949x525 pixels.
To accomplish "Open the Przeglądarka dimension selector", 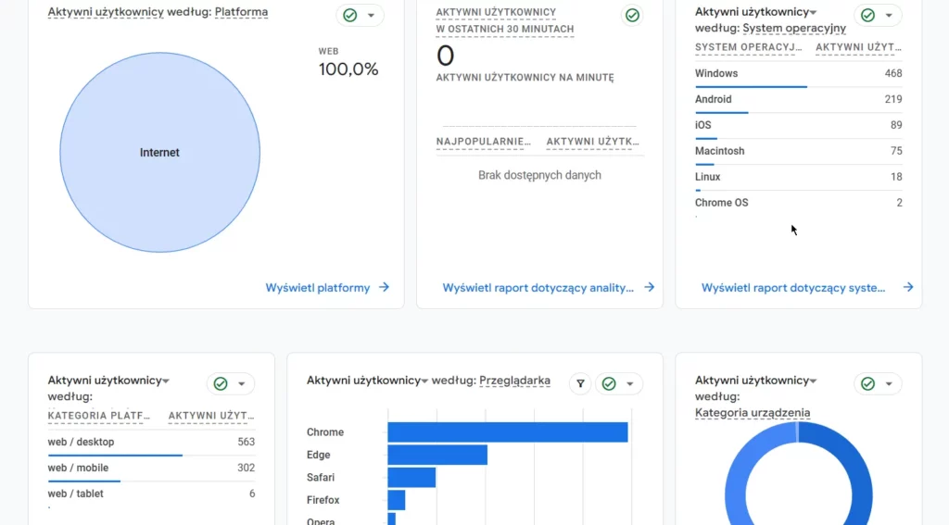I will point(514,381).
